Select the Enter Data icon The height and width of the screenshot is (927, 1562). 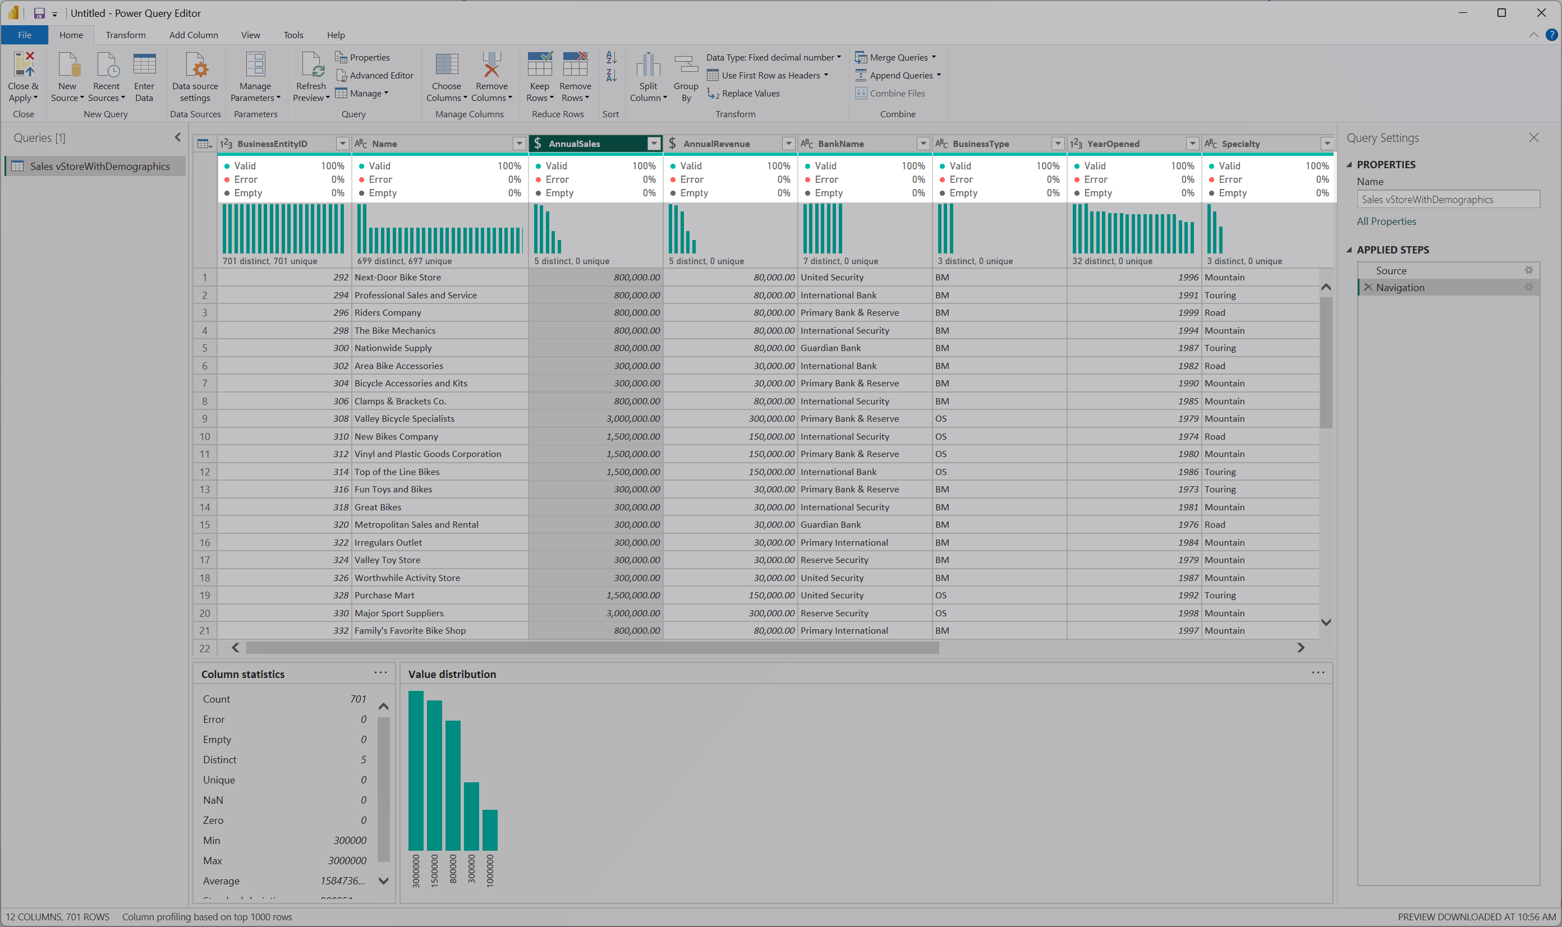[144, 72]
